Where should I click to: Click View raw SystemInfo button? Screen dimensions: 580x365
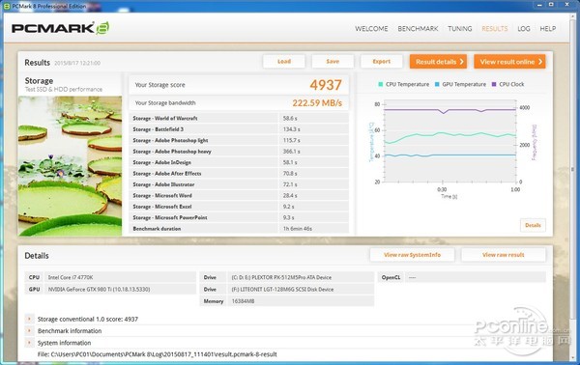click(412, 255)
